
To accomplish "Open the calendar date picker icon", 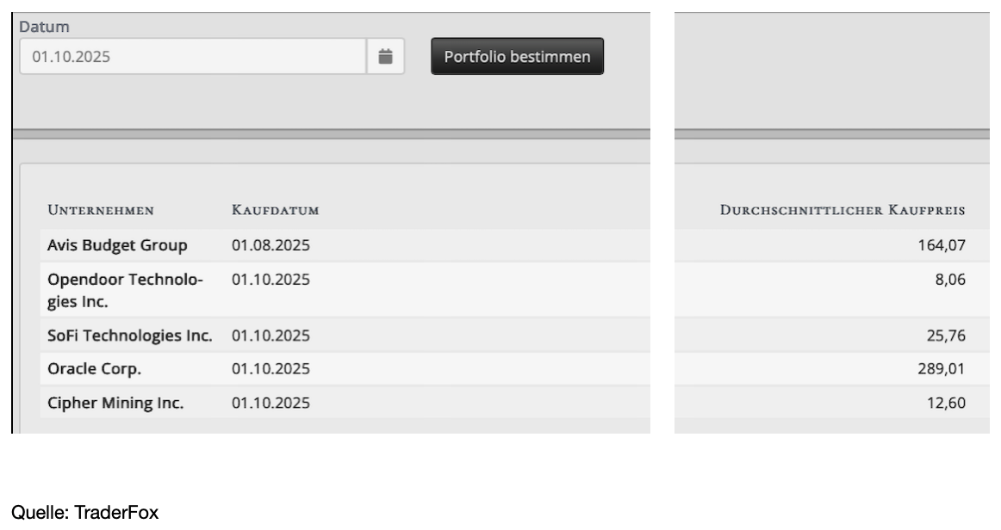I will pos(386,57).
